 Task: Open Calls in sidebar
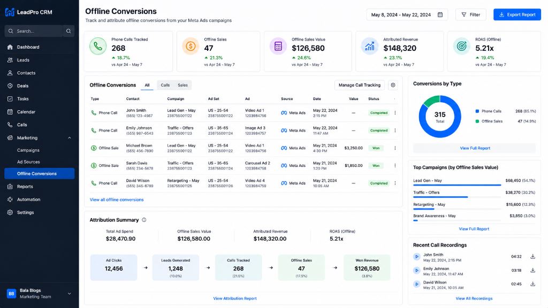[39, 125]
